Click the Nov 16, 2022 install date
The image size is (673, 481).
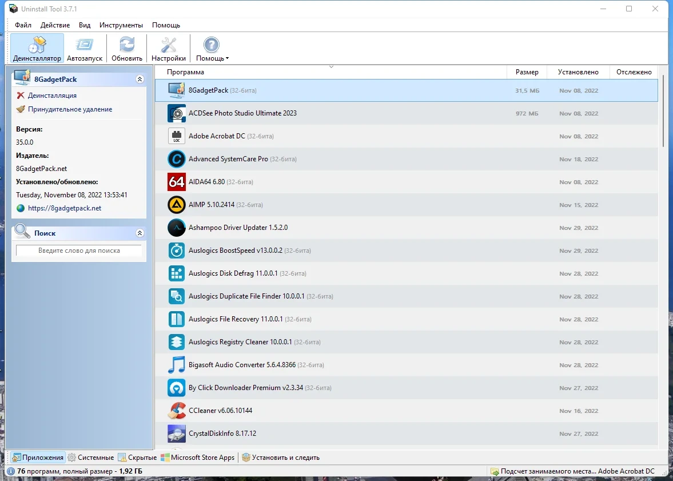[579, 411]
